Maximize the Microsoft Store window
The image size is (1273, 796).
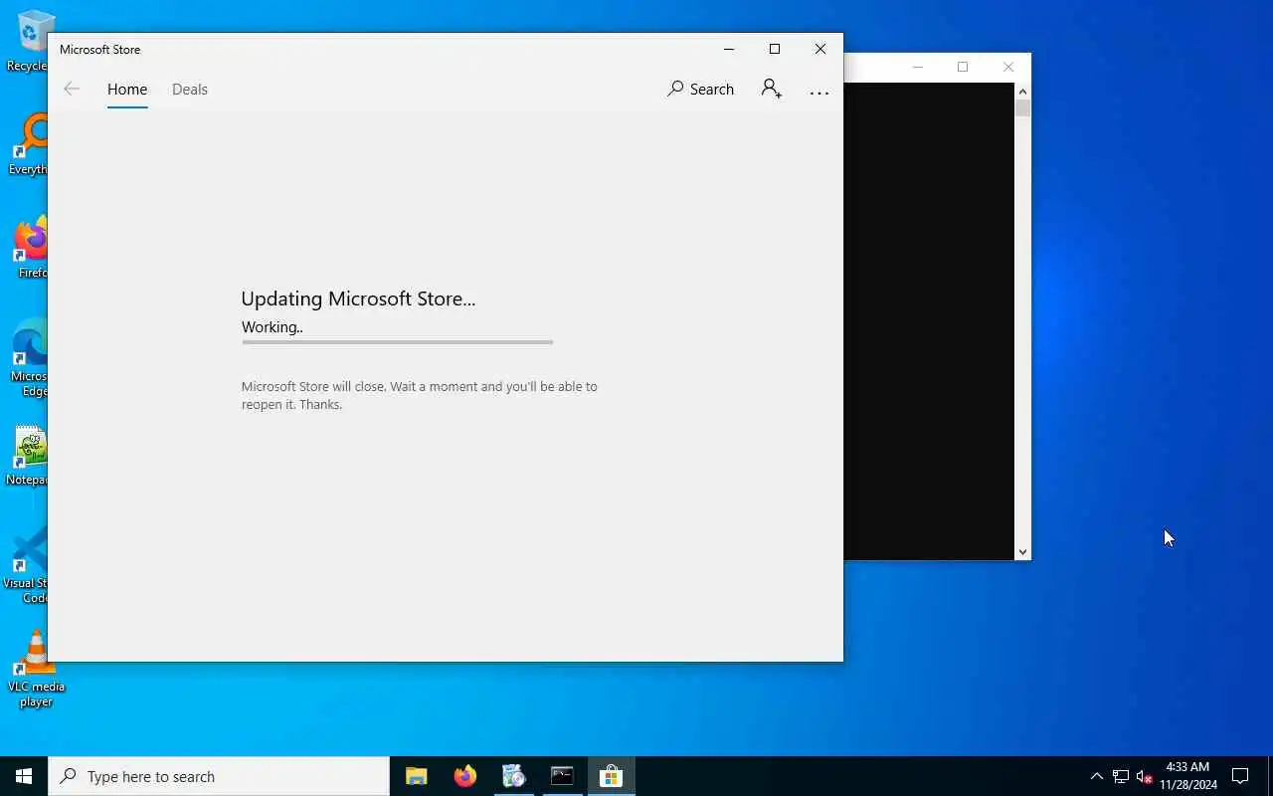tap(775, 49)
